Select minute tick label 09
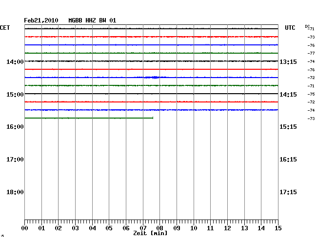 coord(177,228)
